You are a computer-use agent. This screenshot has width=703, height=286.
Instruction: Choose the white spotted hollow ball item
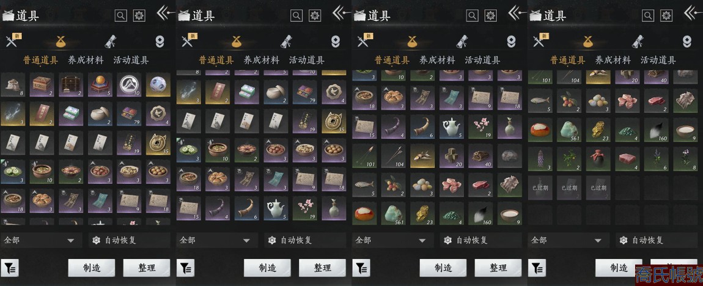[158, 85]
